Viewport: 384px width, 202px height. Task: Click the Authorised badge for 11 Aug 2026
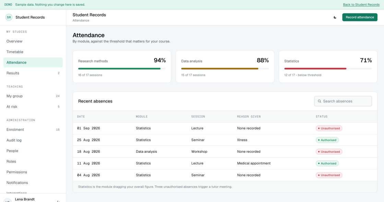[327, 163]
